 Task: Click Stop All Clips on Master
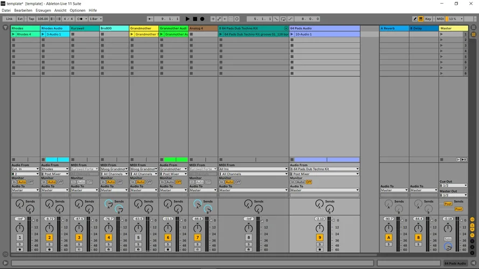click(441, 159)
